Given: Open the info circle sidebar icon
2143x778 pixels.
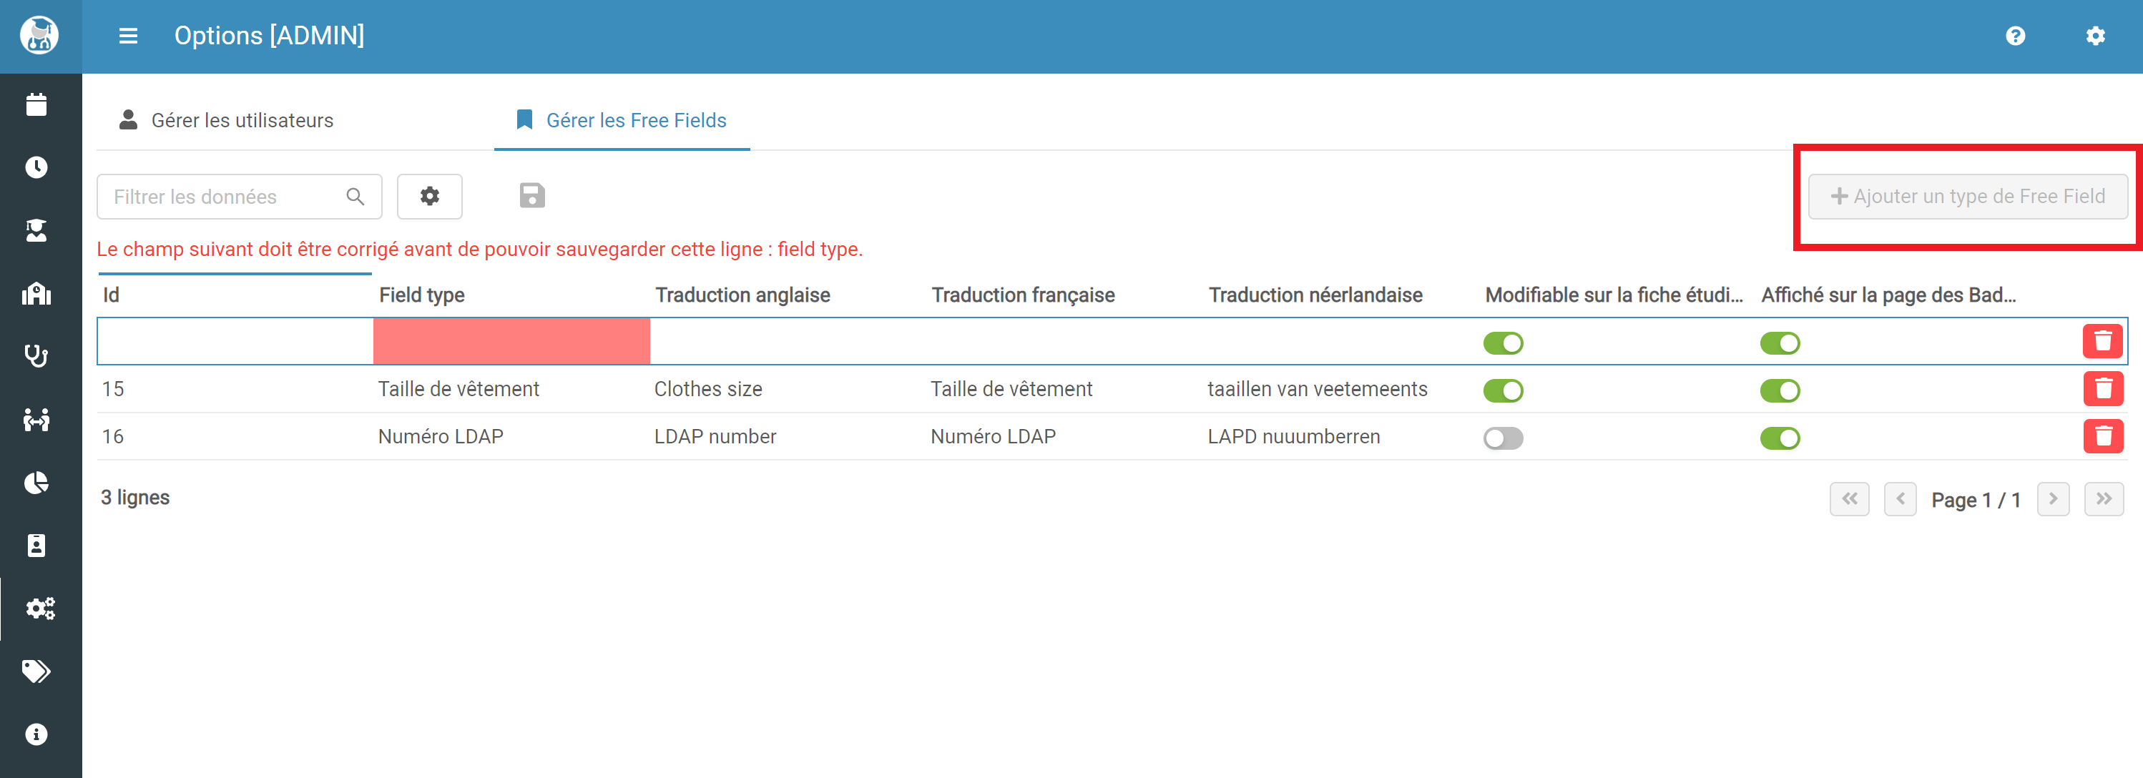Looking at the screenshot, I should (x=36, y=734).
